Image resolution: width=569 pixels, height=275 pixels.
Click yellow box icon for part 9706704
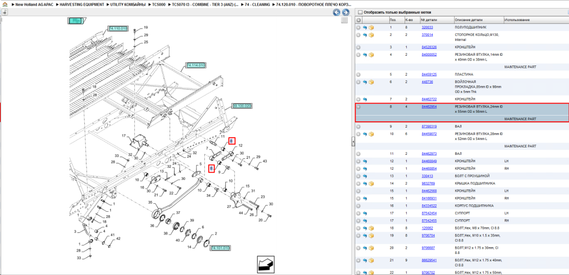371,236
